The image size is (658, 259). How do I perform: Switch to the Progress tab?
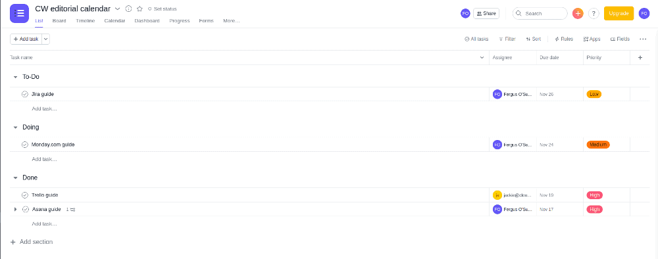point(180,20)
